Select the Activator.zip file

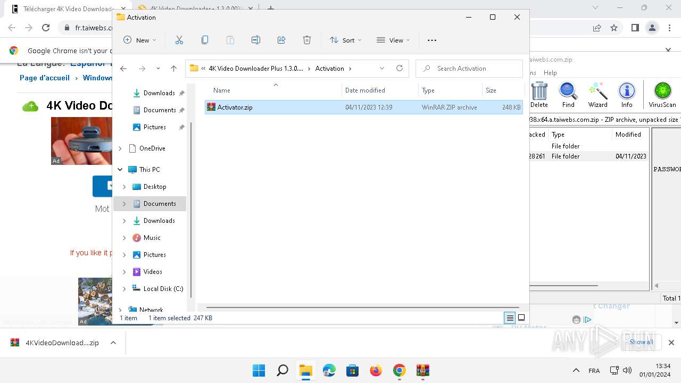[364, 107]
